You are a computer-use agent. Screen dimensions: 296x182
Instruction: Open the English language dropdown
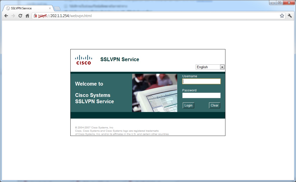coord(210,67)
